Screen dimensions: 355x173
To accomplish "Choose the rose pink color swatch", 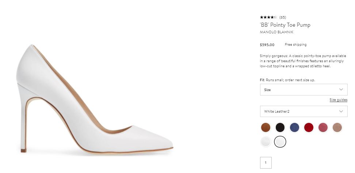I will click(323, 127).
